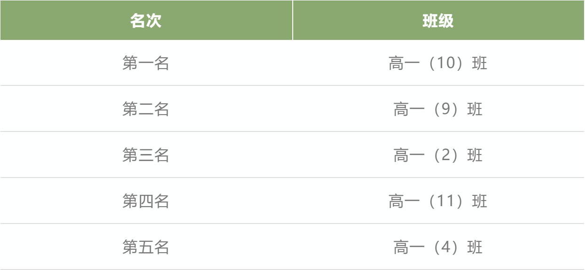
Task: Click the 高一（4）班 cell
Action: click(438, 247)
